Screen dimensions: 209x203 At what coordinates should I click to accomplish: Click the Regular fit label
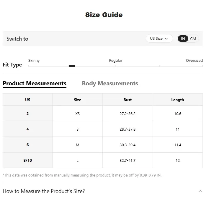pos(115,60)
